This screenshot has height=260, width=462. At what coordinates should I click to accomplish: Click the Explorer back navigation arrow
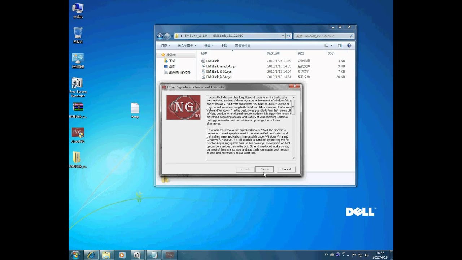coord(160,36)
